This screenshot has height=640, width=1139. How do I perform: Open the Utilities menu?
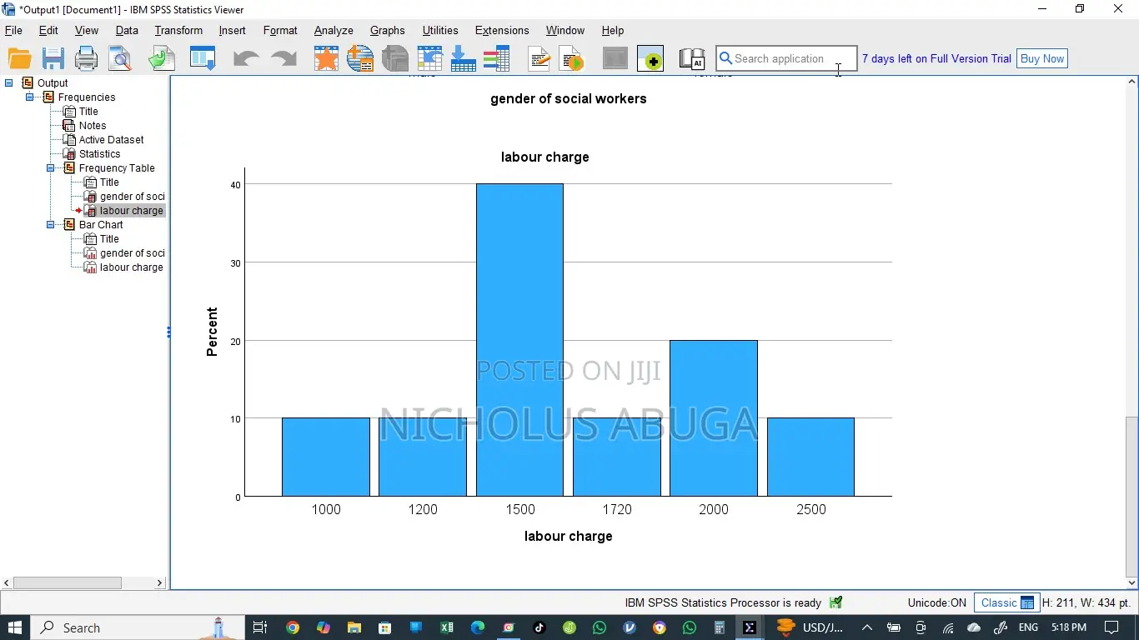coord(440,30)
